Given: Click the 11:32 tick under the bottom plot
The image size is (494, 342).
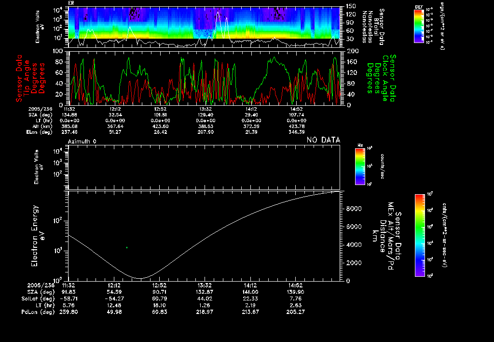Looking at the screenshot, I should click(x=69, y=285).
